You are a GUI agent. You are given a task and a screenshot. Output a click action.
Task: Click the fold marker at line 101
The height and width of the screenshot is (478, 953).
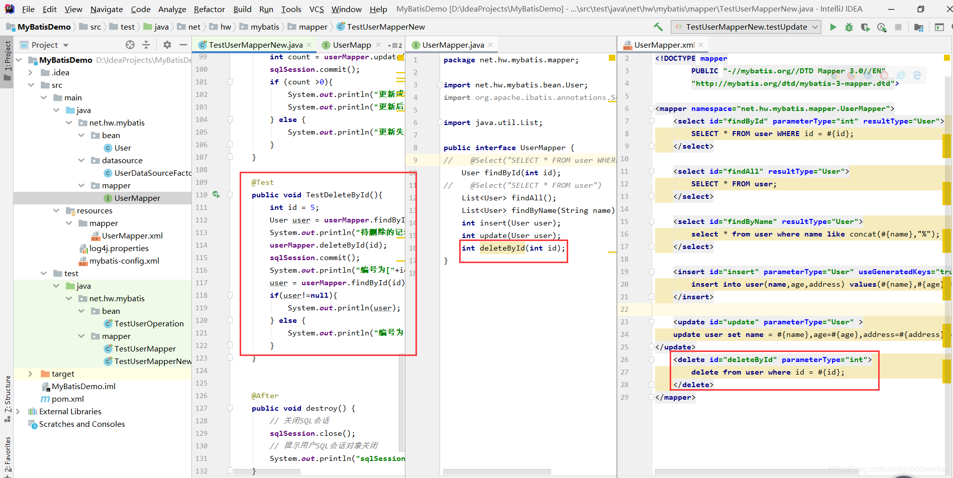point(230,82)
